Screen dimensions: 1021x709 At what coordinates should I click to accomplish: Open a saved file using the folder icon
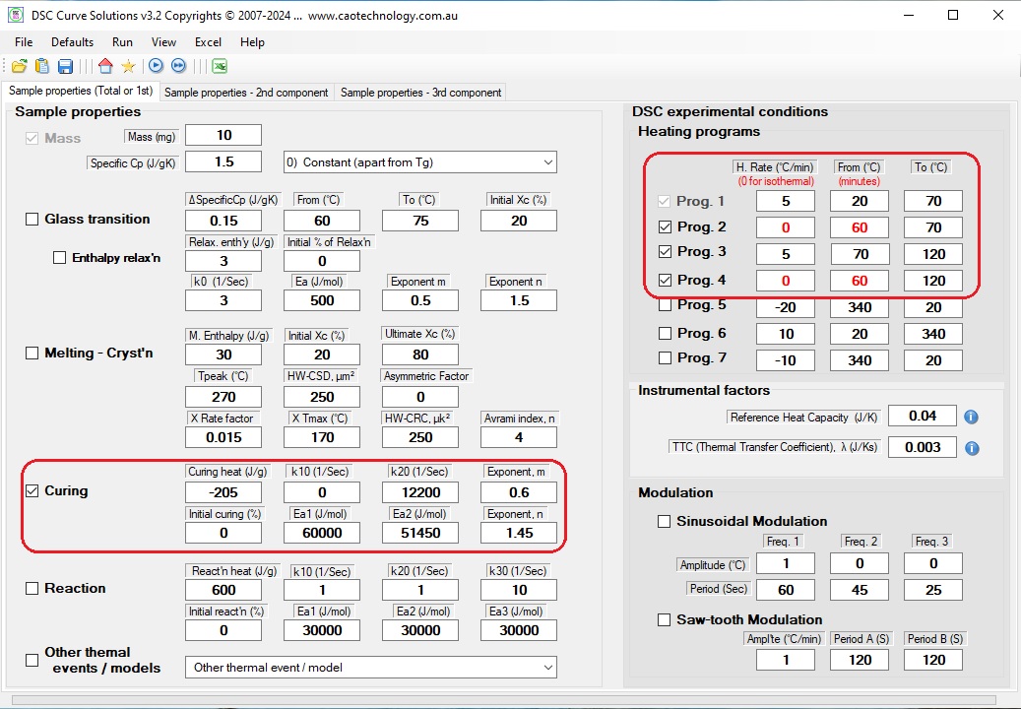20,66
